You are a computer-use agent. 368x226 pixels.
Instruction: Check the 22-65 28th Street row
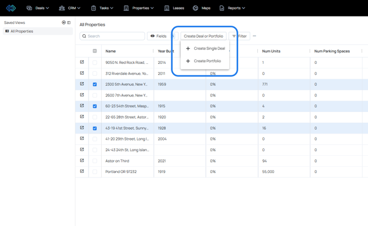pos(95,117)
